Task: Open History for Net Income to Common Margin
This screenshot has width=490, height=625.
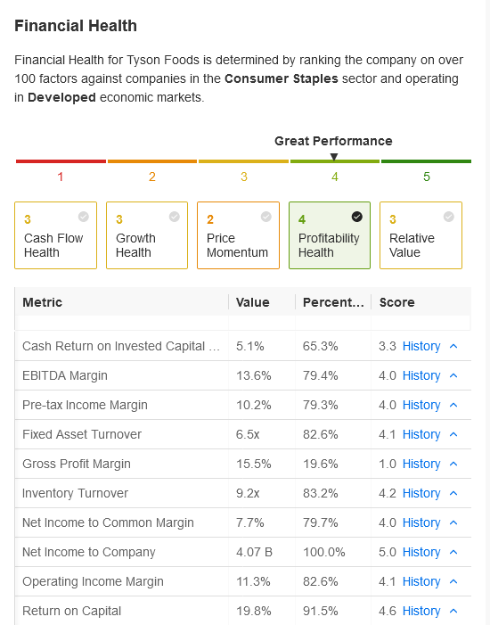Action: point(421,522)
